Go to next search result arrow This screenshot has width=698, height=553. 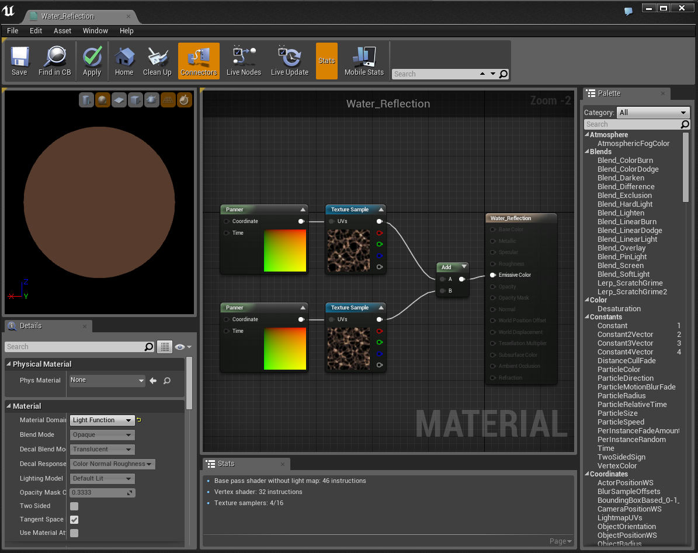click(493, 74)
